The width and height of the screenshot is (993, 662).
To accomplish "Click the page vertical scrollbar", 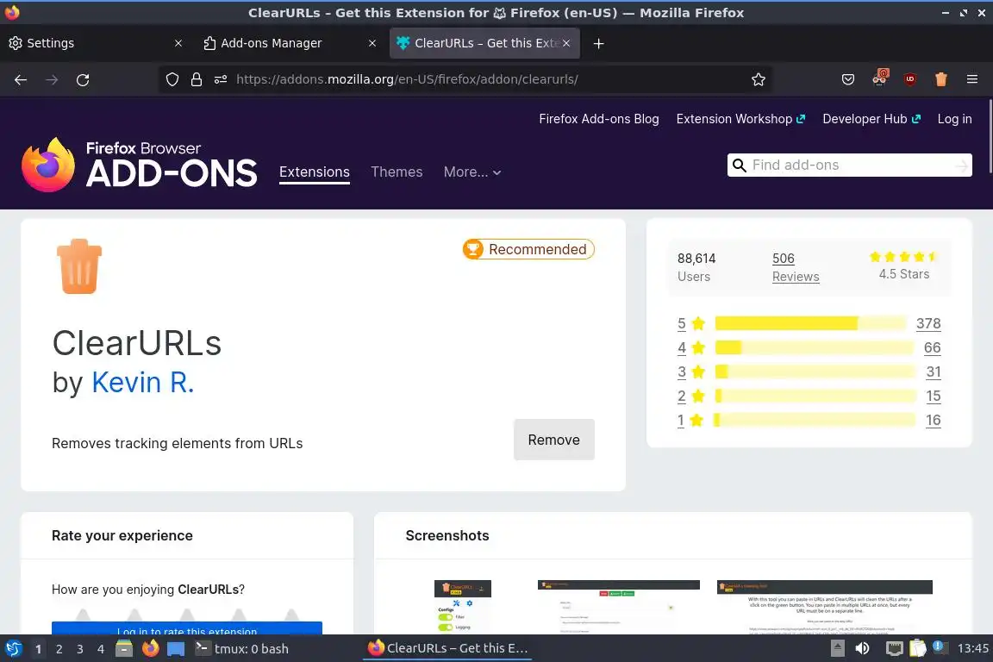I will tap(990, 136).
